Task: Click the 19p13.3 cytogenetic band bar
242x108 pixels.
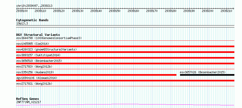Action: pos(125,26)
